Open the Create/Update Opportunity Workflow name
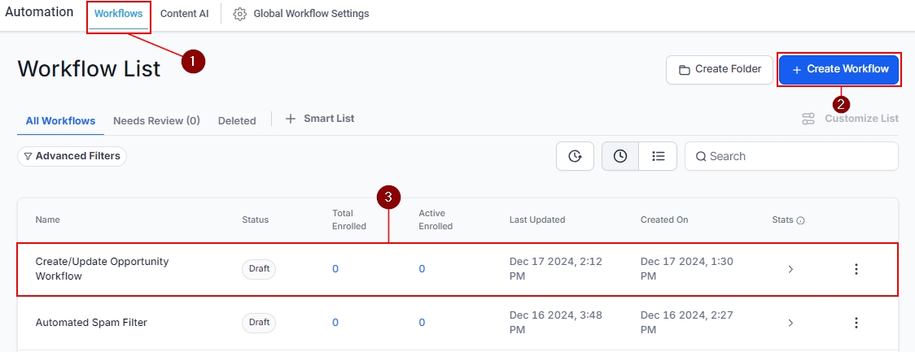Viewport: 915px width, 352px height. [x=102, y=269]
